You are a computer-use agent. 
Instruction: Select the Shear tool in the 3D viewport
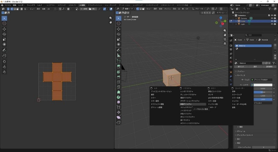click(x=118, y=118)
